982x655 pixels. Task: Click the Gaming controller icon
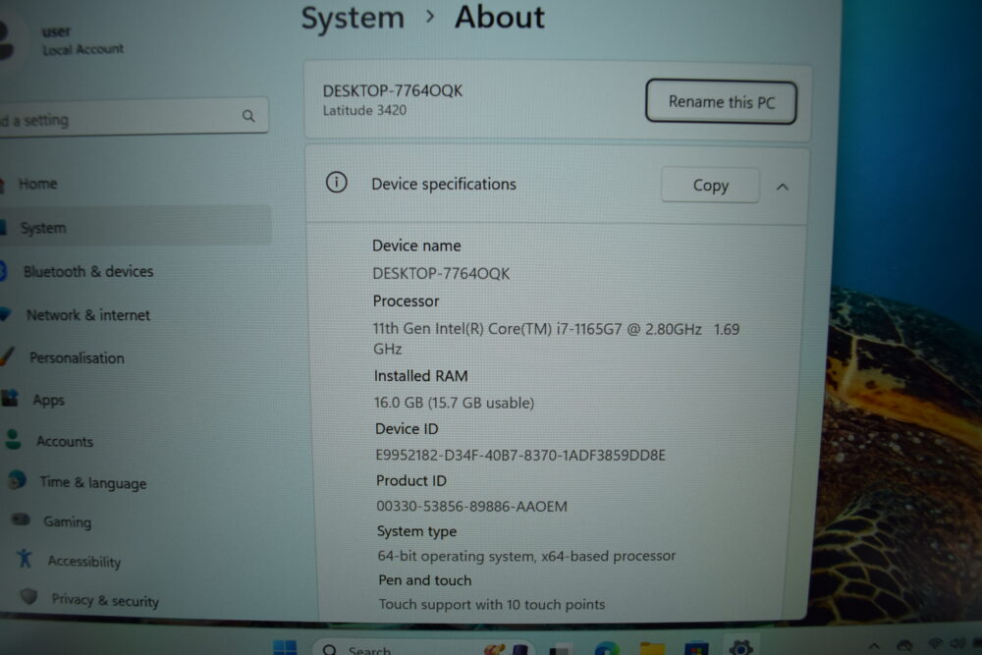coord(22,519)
